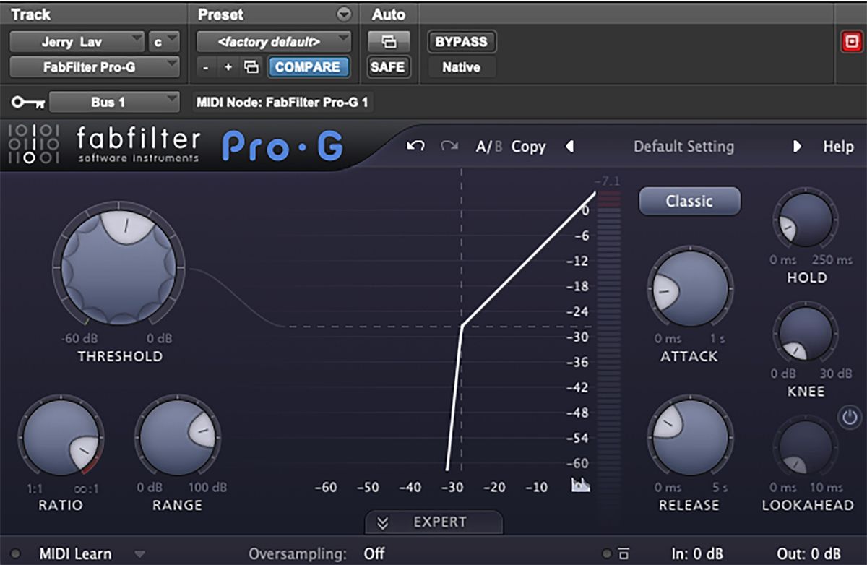Click the Auto automation enable icon
Screen dimensions: 867x565
click(389, 42)
